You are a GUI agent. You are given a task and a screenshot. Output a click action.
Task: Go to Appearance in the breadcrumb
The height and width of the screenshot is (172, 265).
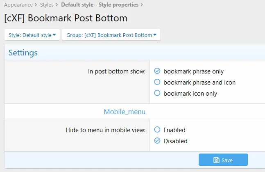pyautogui.click(x=19, y=5)
